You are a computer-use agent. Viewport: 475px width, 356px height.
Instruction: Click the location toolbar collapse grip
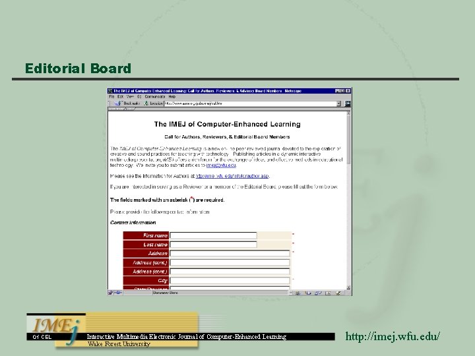click(x=110, y=104)
